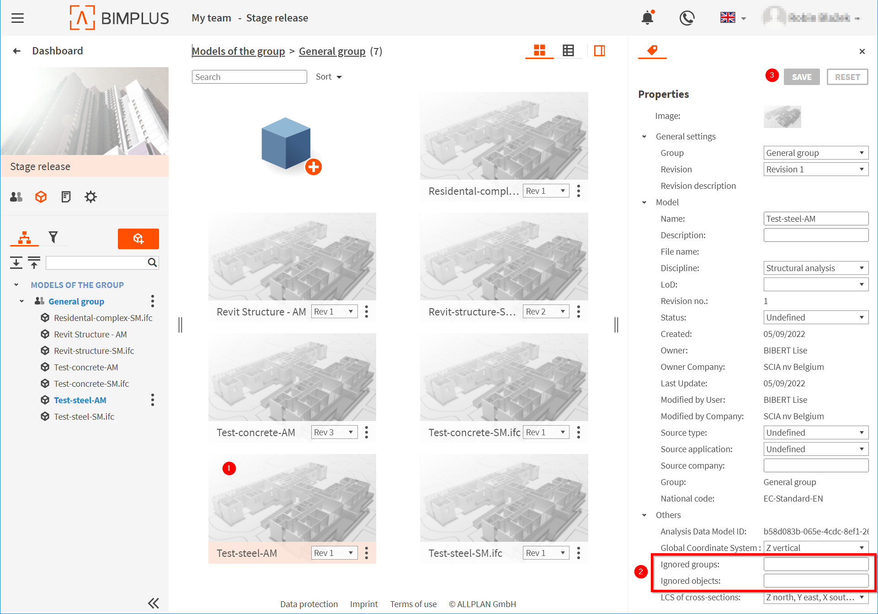The width and height of the screenshot is (878, 614).
Task: Toggle the properties side panel
Action: [x=599, y=51]
